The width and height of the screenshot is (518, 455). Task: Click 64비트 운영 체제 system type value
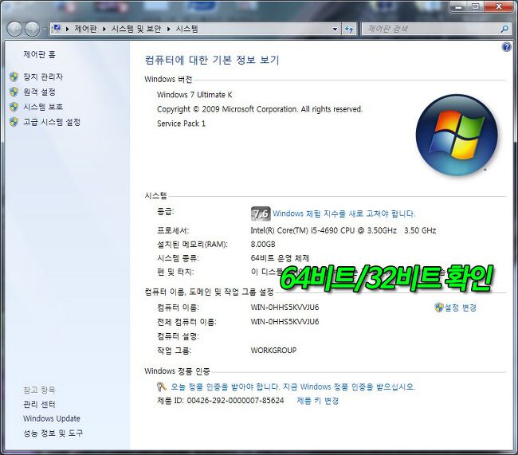[x=280, y=258]
